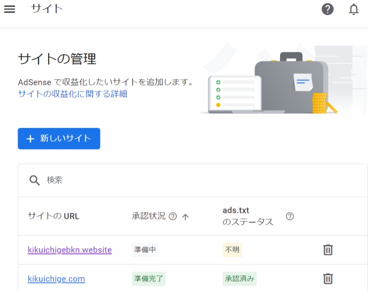Click the 準備中 status badge
This screenshot has width=368, height=291.
145,250
